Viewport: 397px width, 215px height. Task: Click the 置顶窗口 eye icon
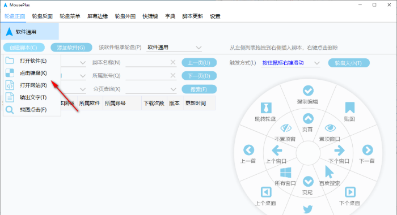pyautogui.click(x=330, y=128)
